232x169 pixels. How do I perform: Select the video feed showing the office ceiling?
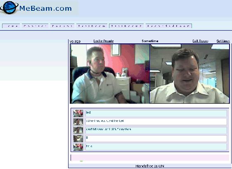[x=189, y=74]
